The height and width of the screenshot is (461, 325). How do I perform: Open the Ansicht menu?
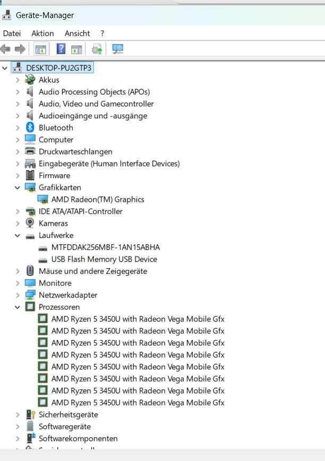click(x=77, y=33)
